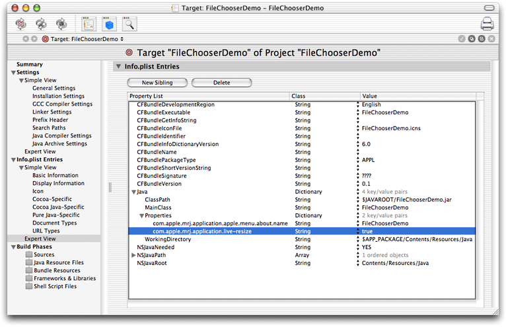Click the New Sibling button

tap(157, 83)
